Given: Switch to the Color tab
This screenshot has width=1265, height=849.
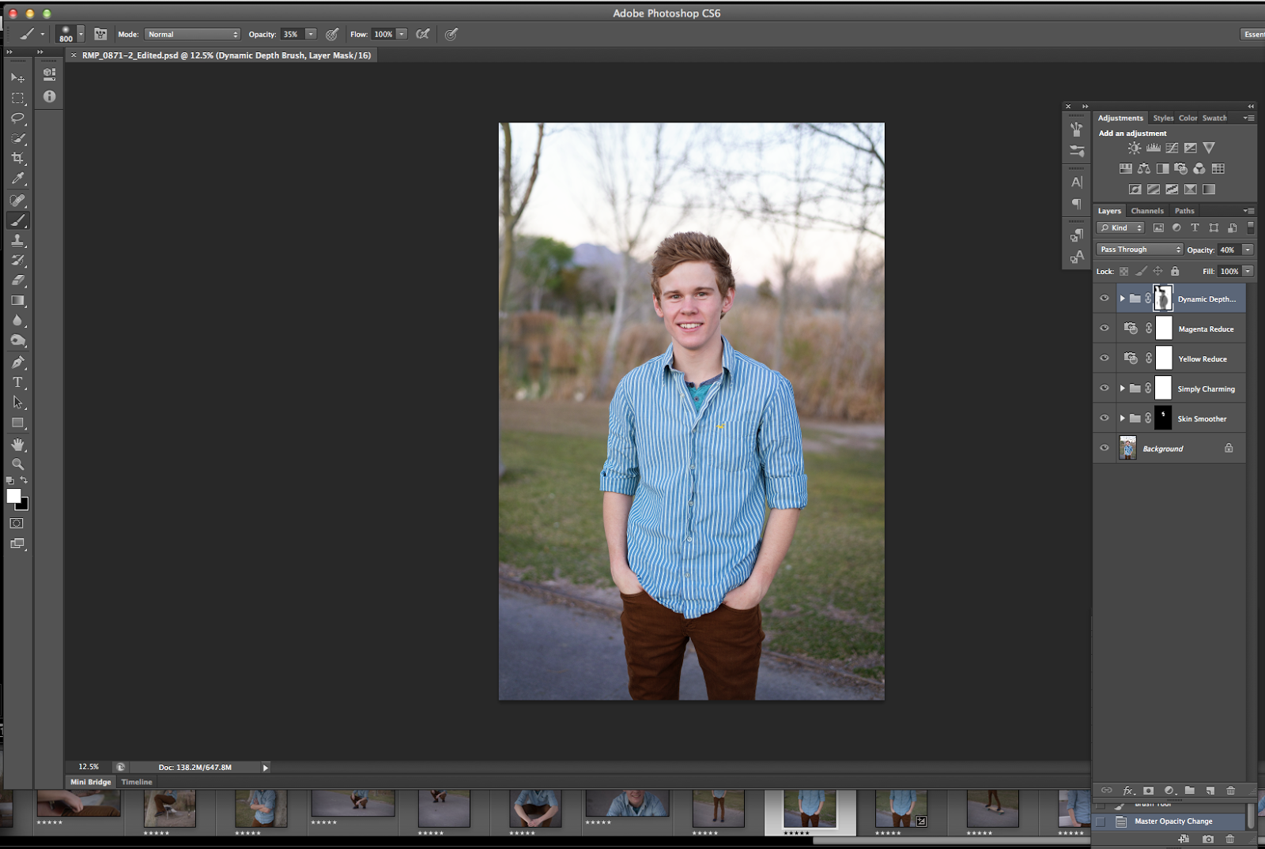Looking at the screenshot, I should tap(1188, 118).
